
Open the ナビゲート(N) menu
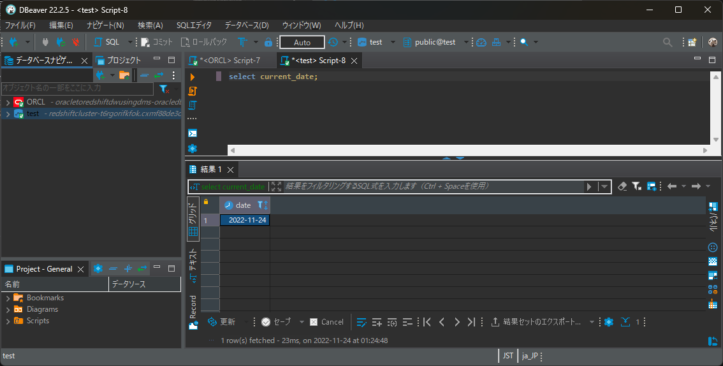(105, 26)
